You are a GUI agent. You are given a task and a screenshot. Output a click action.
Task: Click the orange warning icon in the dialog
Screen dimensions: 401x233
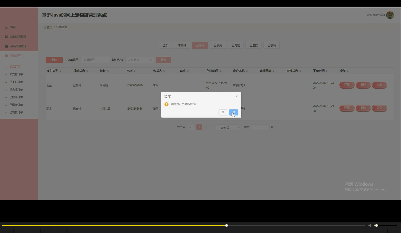tap(166, 104)
